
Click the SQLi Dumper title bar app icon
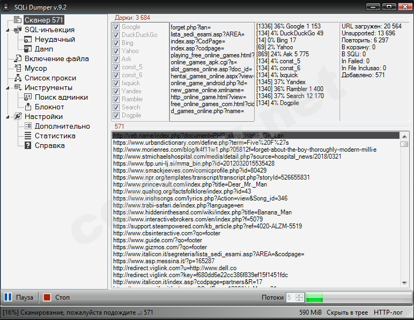pyautogui.click(x=6, y=7)
